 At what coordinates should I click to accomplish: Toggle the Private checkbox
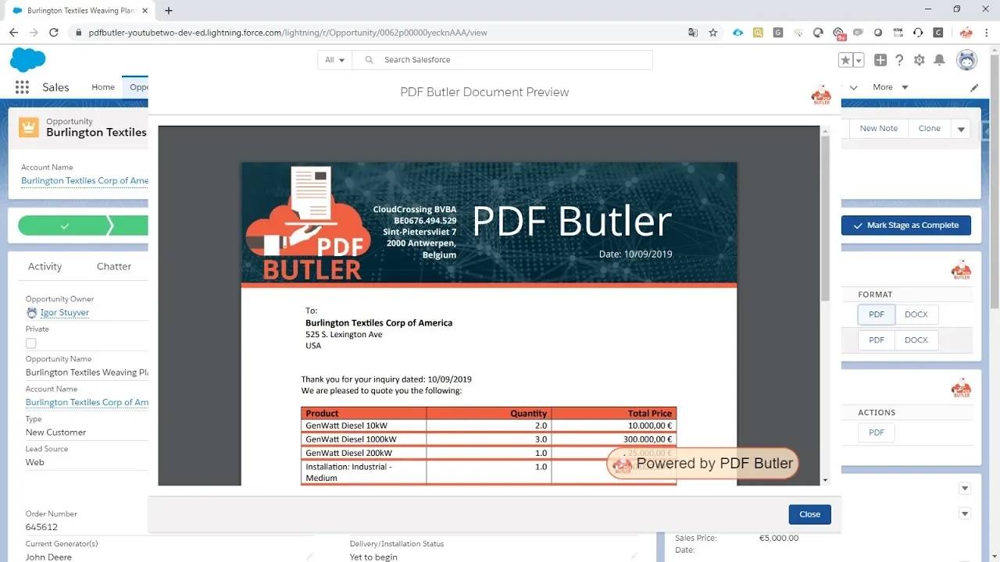(x=31, y=343)
